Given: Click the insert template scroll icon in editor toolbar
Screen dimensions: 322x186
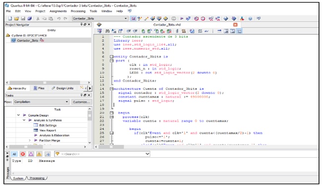Looking at the screenshot, I should (x=184, y=31).
